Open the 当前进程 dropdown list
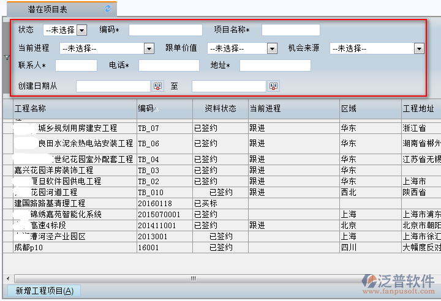The image size is (441, 301). (149, 48)
